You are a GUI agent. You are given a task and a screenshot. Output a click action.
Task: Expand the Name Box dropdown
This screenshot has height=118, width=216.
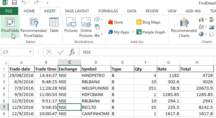[x=30, y=52]
